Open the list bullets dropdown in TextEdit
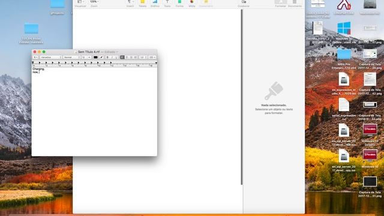384x216 pixels. pyautogui.click(x=152, y=58)
